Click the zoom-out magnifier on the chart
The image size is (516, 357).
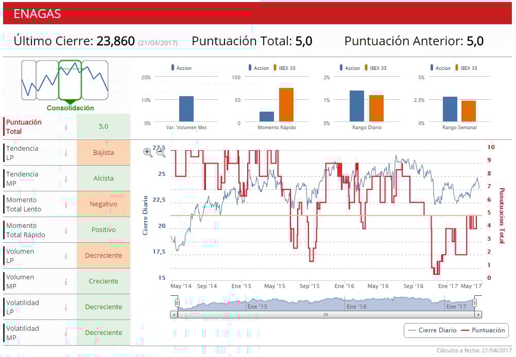pos(161,153)
